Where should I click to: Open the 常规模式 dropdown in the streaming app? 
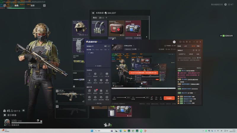(x=90, y=46)
